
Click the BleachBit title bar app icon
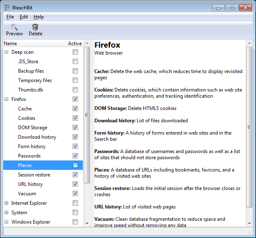click(7, 7)
